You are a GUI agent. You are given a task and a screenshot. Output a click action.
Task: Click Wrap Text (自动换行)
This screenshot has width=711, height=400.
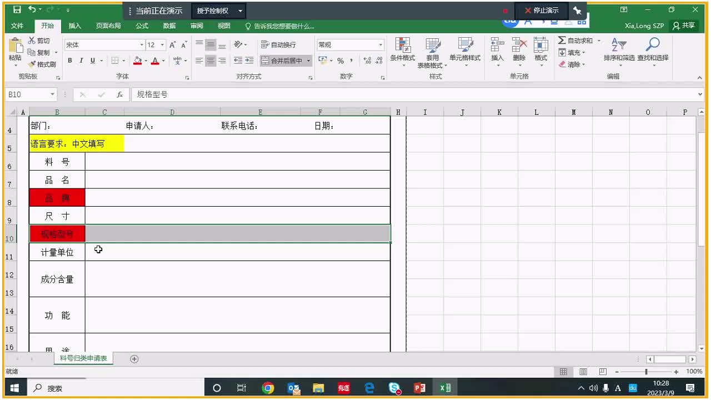[278, 44]
